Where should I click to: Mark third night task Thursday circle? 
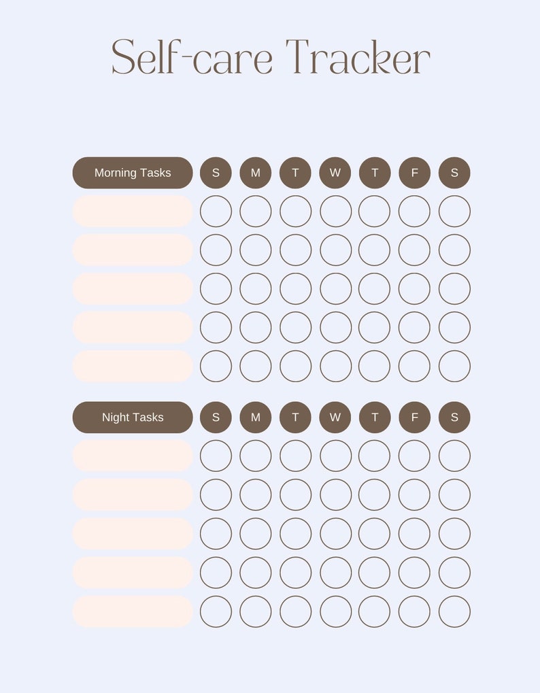pos(374,533)
